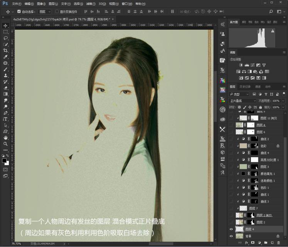The height and width of the screenshot is (247, 288).
Task: Pick the Crop tool
Action: (5, 51)
